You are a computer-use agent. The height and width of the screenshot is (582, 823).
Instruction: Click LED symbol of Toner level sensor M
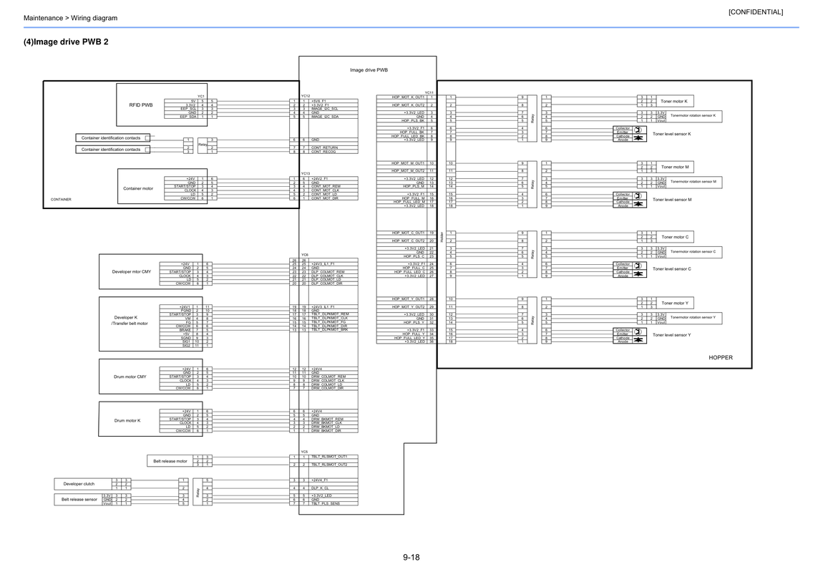click(x=638, y=203)
